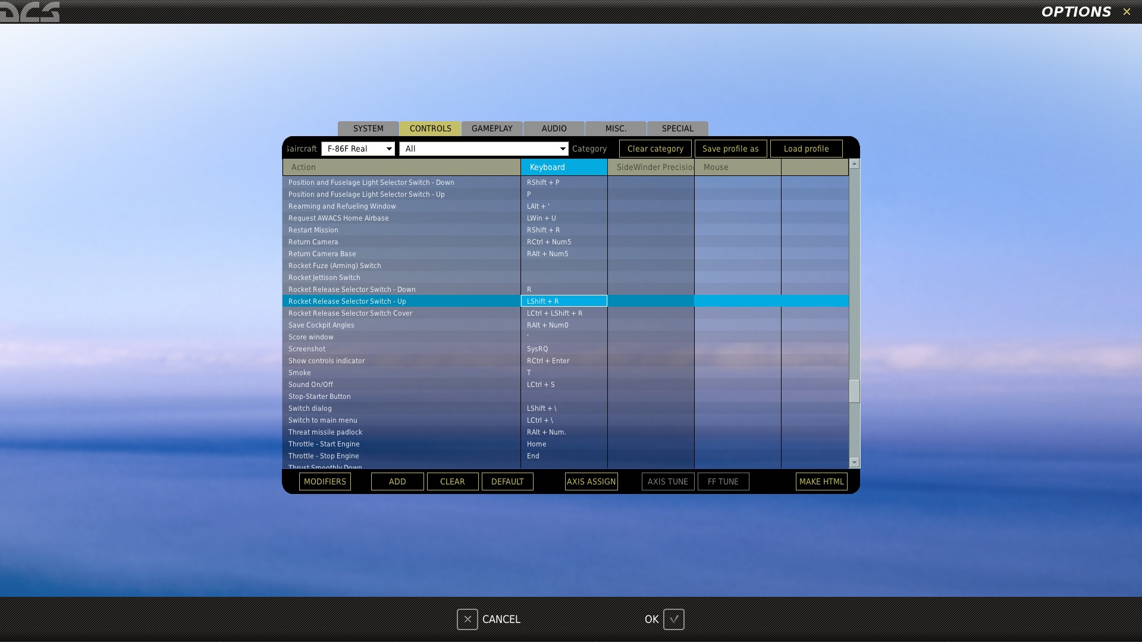This screenshot has width=1142, height=642.
Task: Select Position and Fuselage Light Selector Switch - Up
Action: tap(566, 194)
